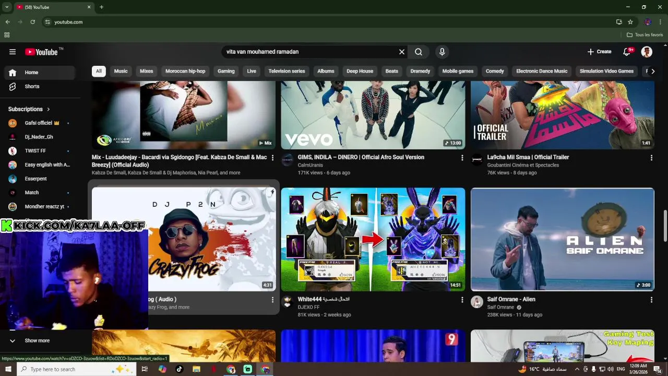668x376 pixels.
Task: Select the Mixes filter chip
Action: 147,71
